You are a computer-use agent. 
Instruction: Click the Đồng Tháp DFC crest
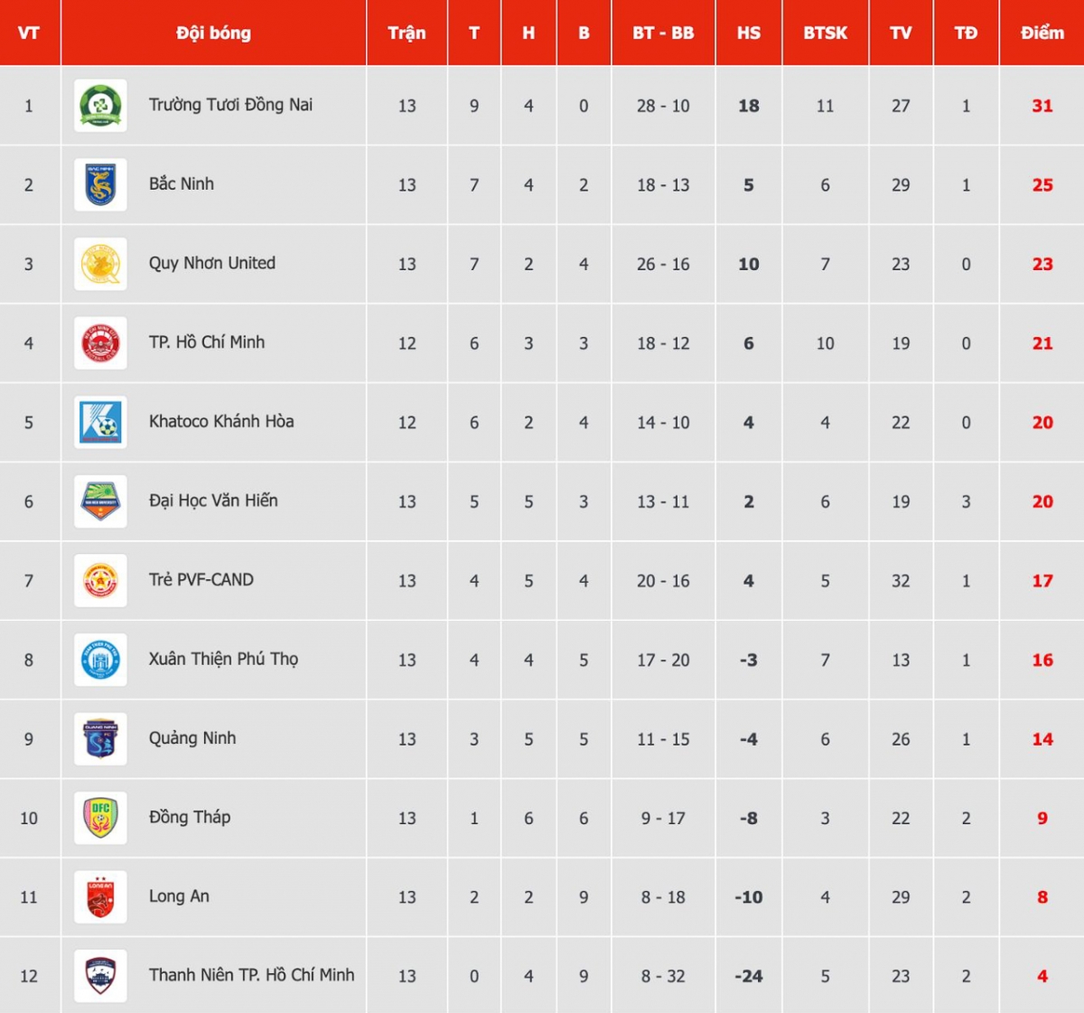coord(100,818)
